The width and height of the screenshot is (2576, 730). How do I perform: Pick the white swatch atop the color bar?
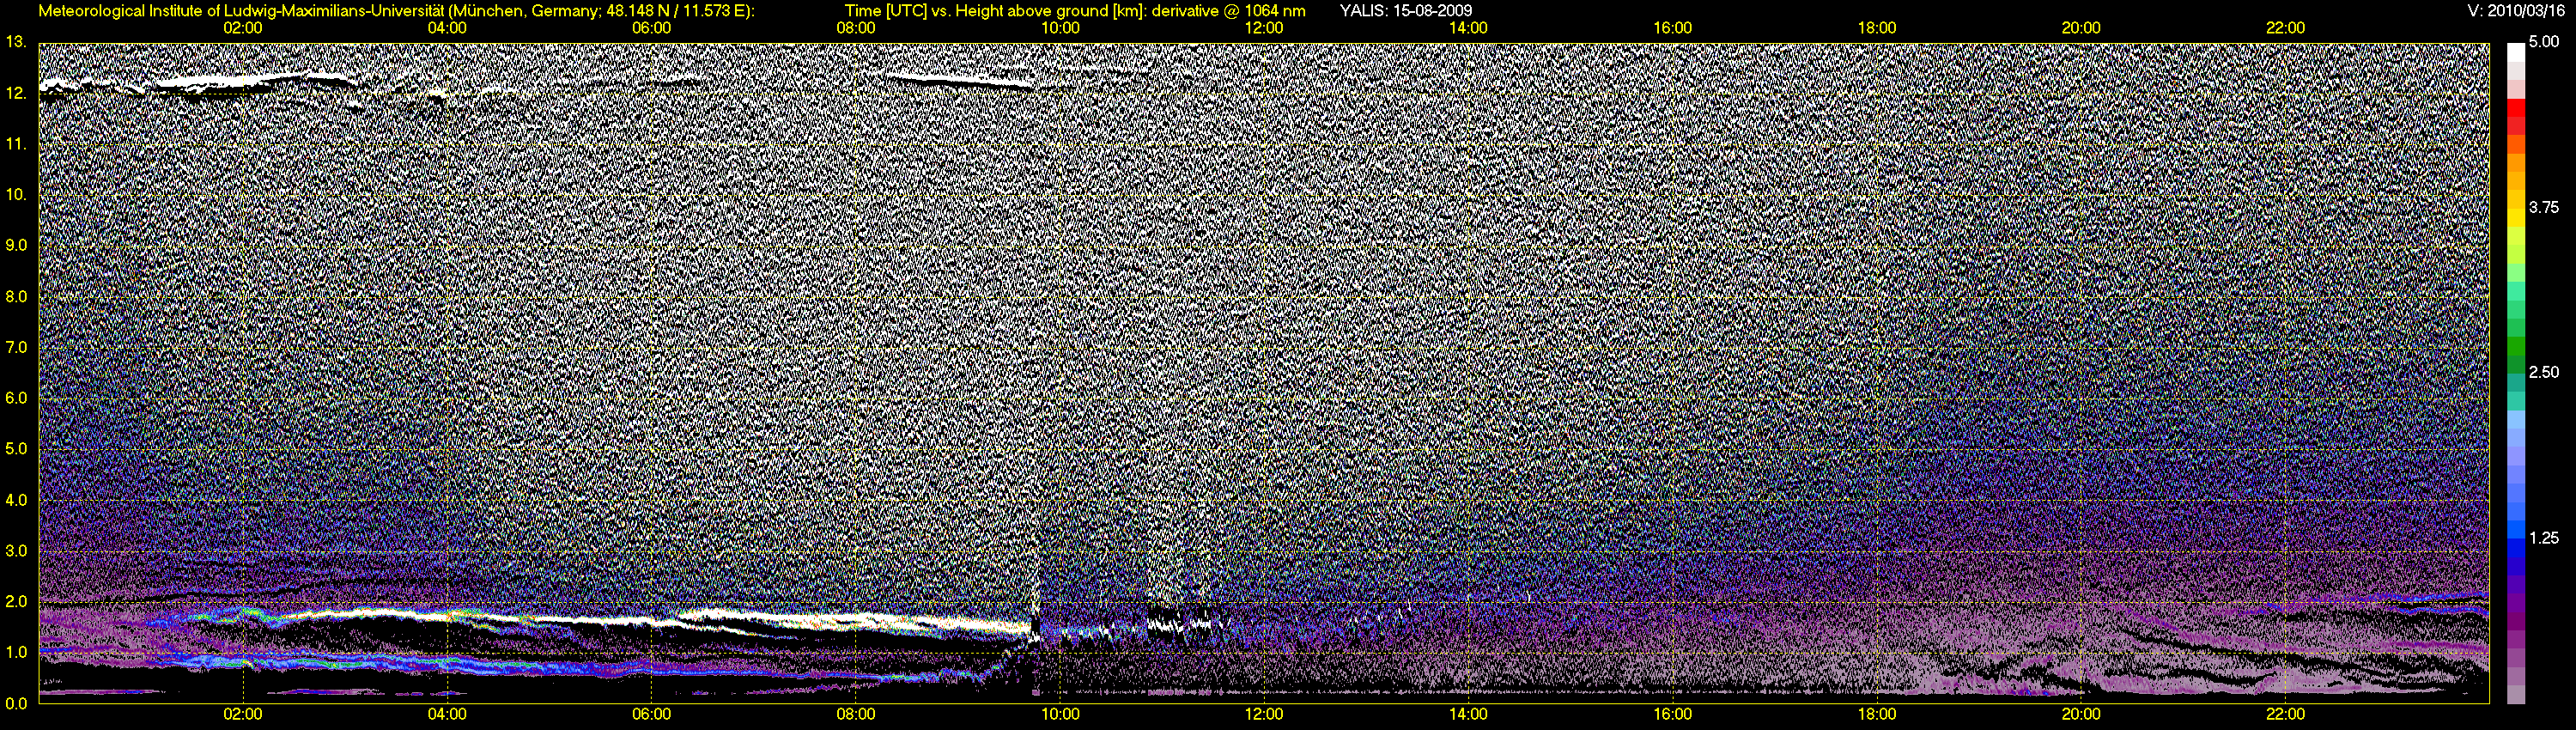pos(2515,52)
